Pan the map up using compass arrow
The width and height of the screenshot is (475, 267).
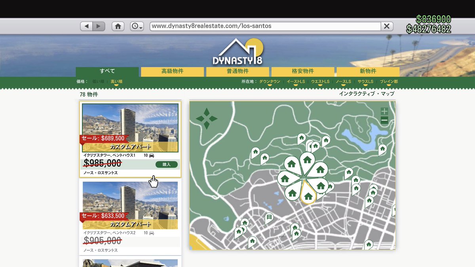206,111
